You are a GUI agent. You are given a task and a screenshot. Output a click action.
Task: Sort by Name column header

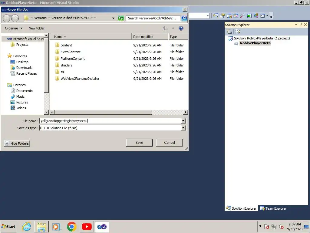pos(91,37)
